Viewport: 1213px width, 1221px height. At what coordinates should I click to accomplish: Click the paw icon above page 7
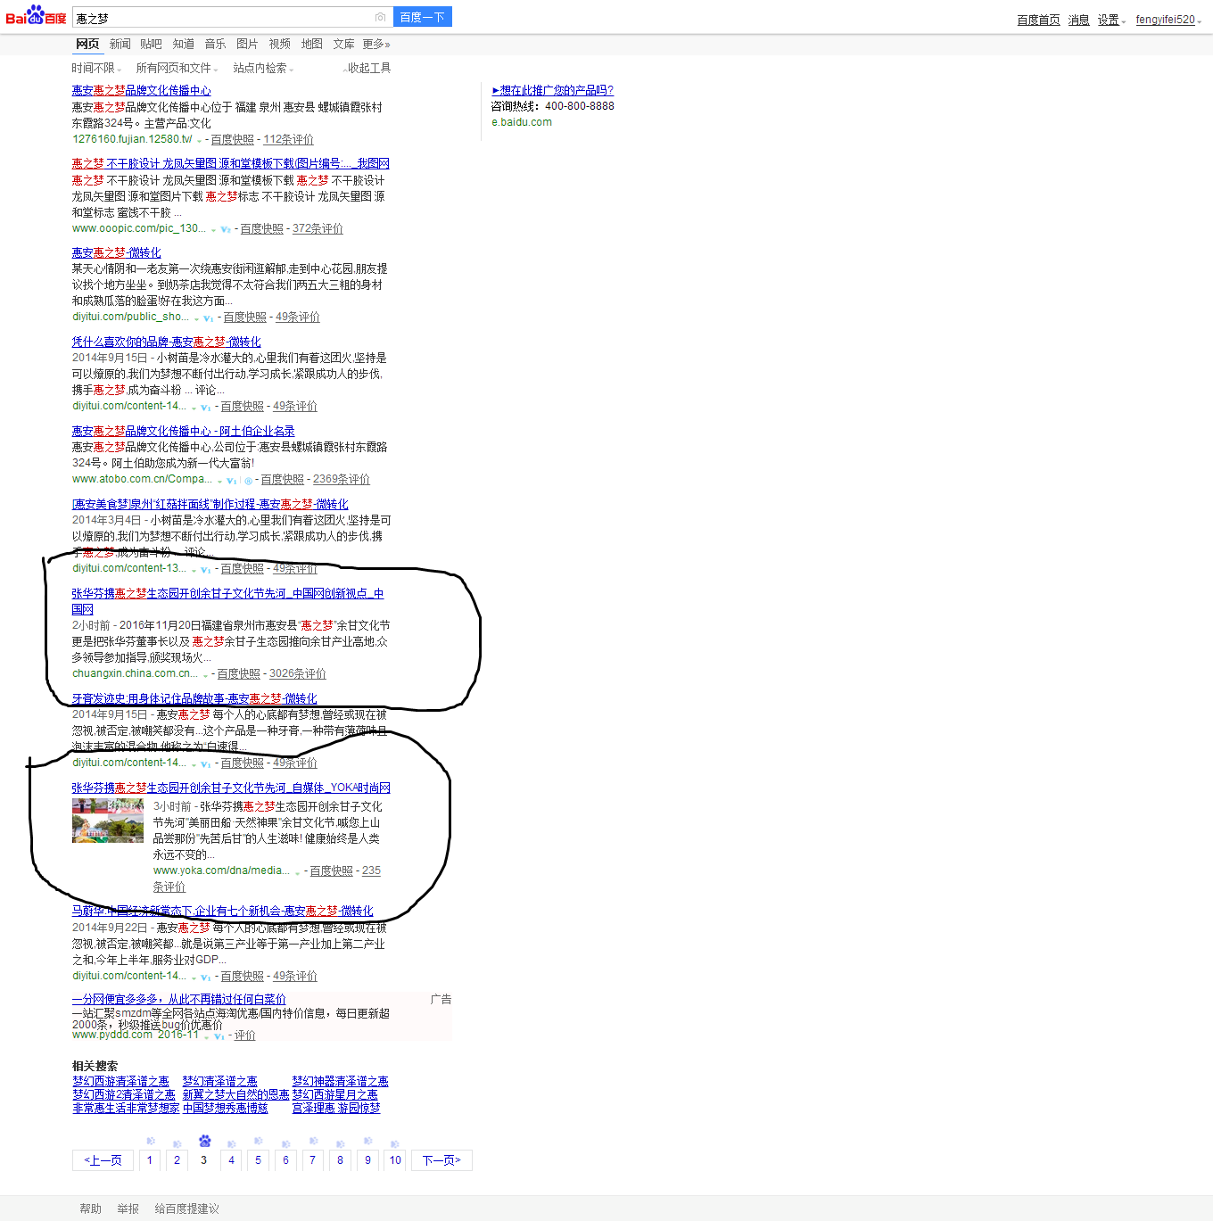[x=313, y=1141]
